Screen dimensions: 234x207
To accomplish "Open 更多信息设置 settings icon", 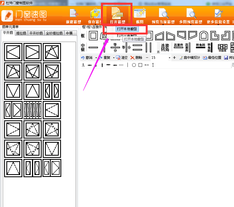I will [x=218, y=16].
